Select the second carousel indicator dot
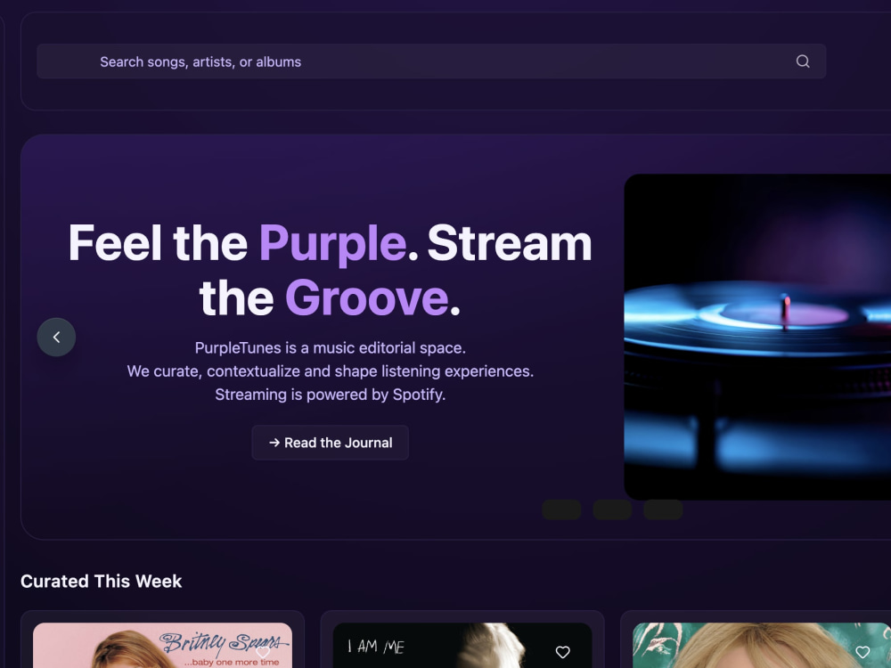891x668 pixels. tap(613, 509)
